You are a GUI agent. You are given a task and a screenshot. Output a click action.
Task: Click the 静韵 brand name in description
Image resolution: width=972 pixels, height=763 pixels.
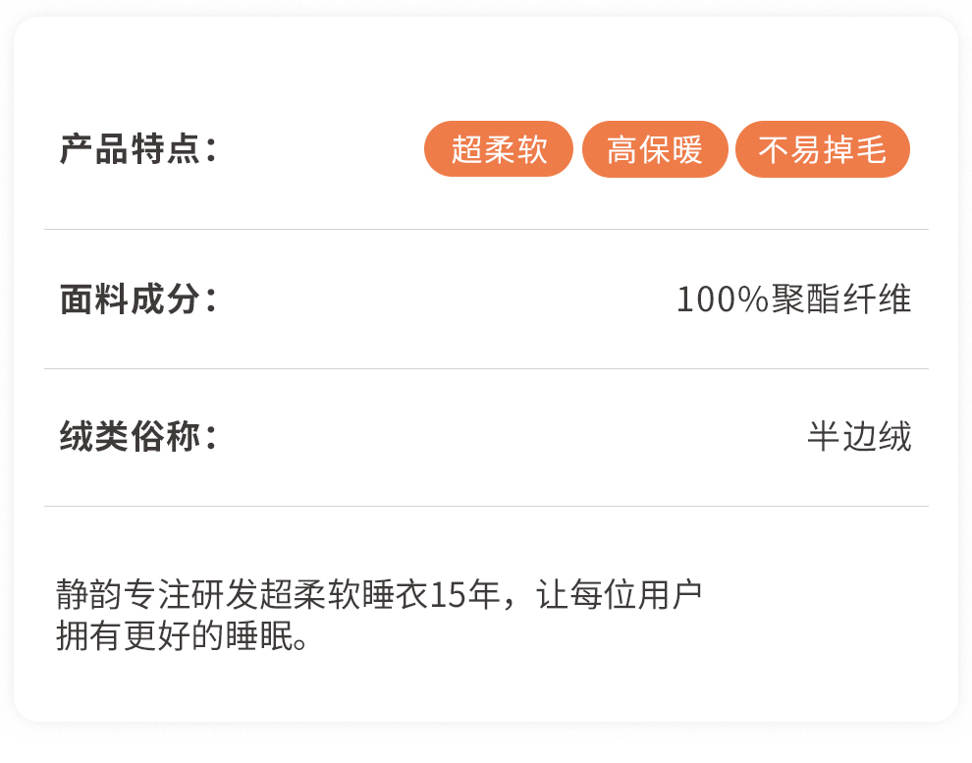[x=88, y=596]
